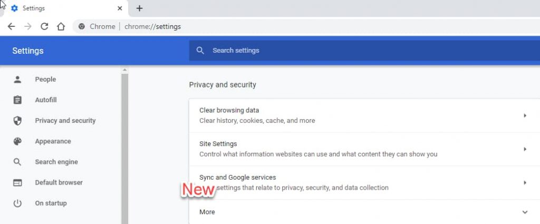Screen dimensions: 540x224
Task: Open Clear browsing data arrow
Action: click(525, 115)
